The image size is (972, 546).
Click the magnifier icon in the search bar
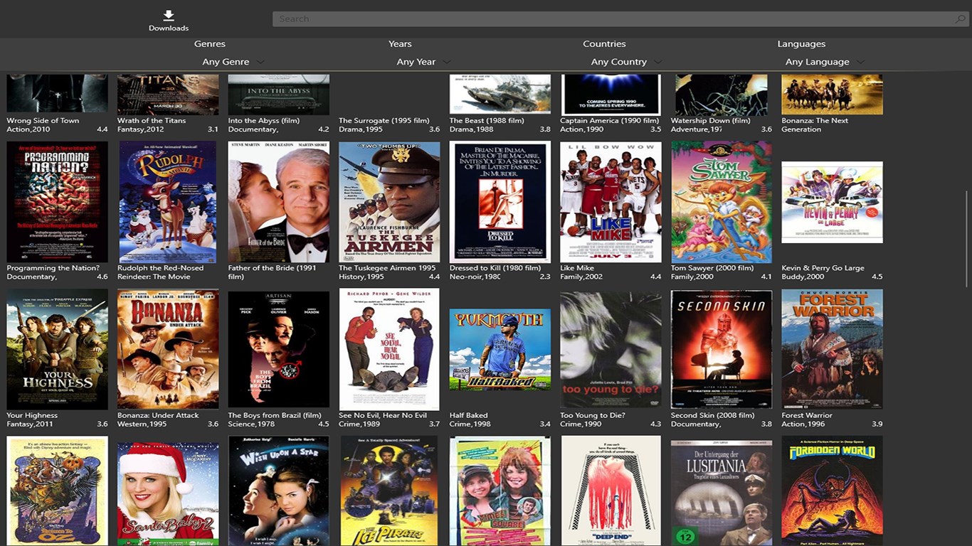pyautogui.click(x=960, y=19)
